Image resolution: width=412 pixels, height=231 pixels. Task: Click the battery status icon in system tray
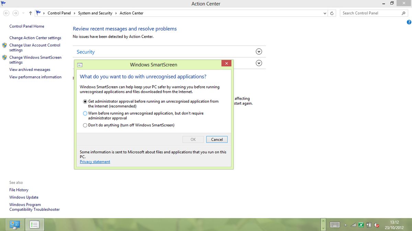click(x=369, y=225)
